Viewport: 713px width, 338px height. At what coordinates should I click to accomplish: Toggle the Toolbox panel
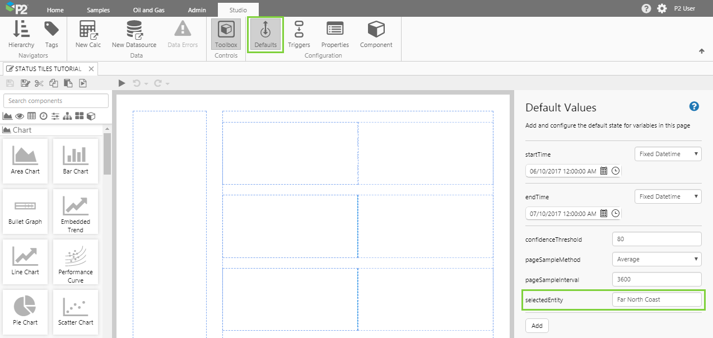click(226, 34)
